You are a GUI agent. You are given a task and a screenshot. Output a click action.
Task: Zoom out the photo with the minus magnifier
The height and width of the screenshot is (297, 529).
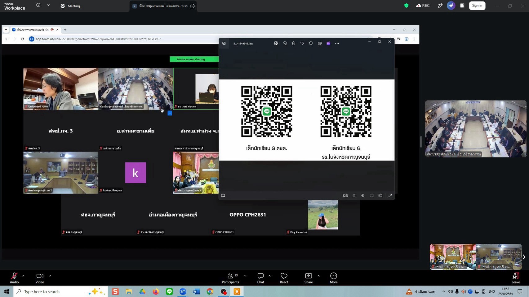pyautogui.click(x=354, y=196)
